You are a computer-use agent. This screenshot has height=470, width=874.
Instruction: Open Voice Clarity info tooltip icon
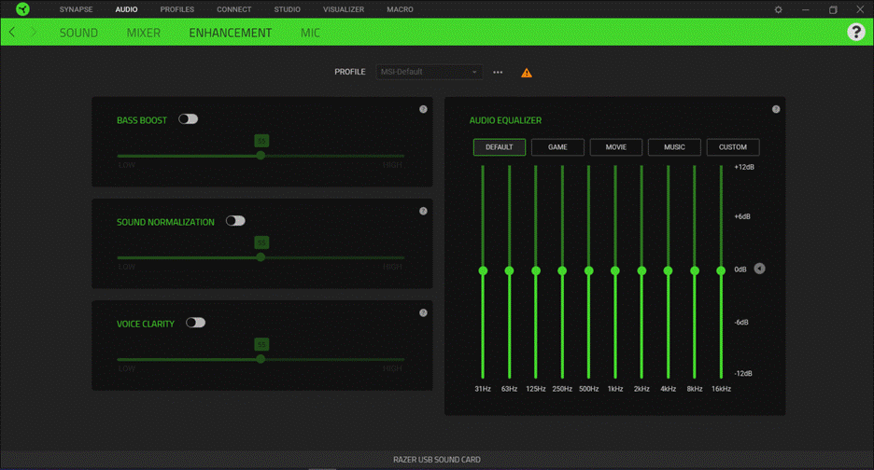[423, 313]
